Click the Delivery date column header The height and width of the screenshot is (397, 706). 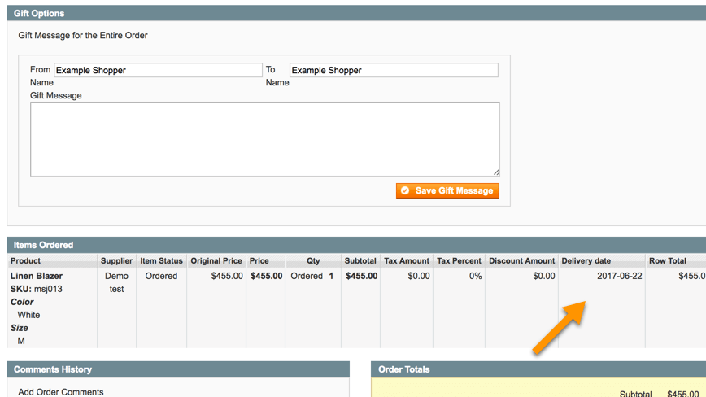pos(586,261)
